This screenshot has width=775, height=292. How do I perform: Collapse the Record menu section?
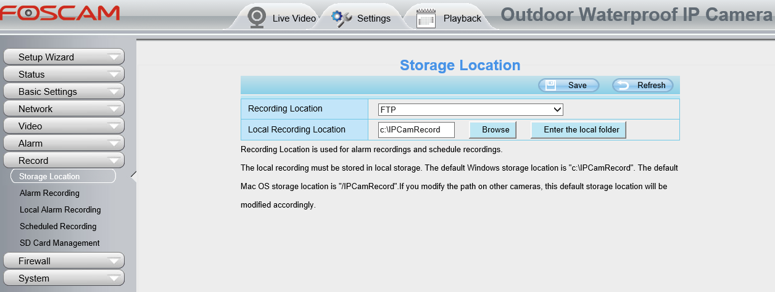tap(64, 161)
